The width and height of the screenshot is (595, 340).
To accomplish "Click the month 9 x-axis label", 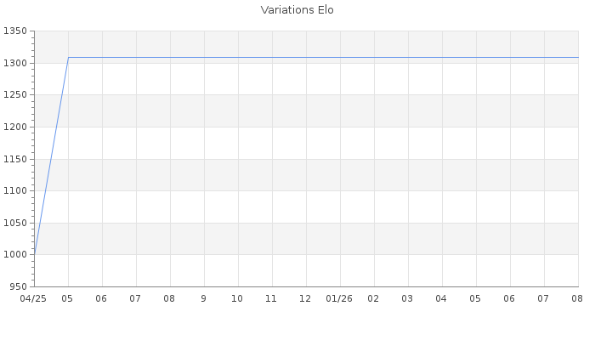I will coord(203,299).
